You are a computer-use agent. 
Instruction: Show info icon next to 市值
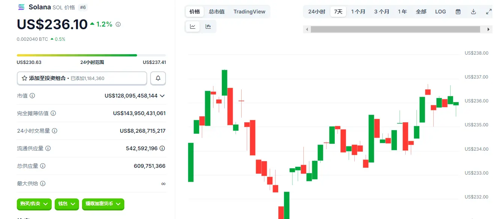(32, 96)
